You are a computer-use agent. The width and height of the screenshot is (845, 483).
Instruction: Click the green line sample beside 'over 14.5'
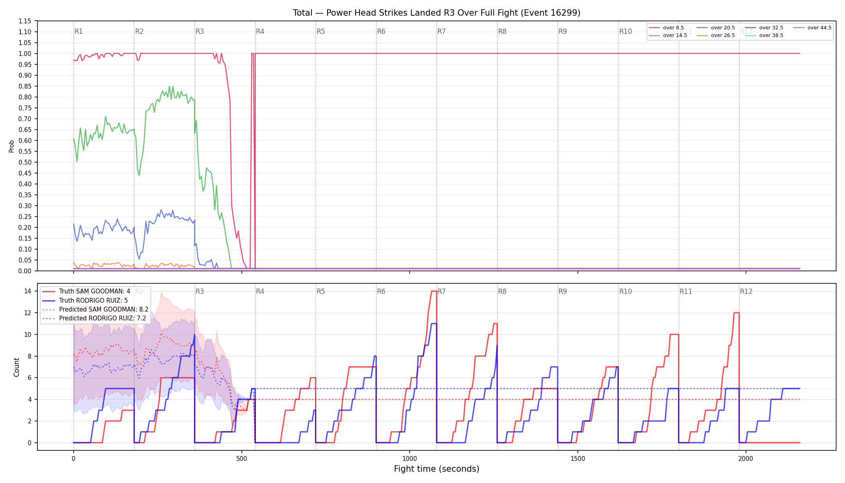tap(654, 35)
